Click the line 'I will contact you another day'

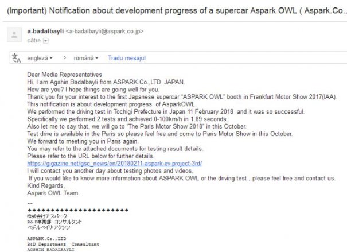110,171
